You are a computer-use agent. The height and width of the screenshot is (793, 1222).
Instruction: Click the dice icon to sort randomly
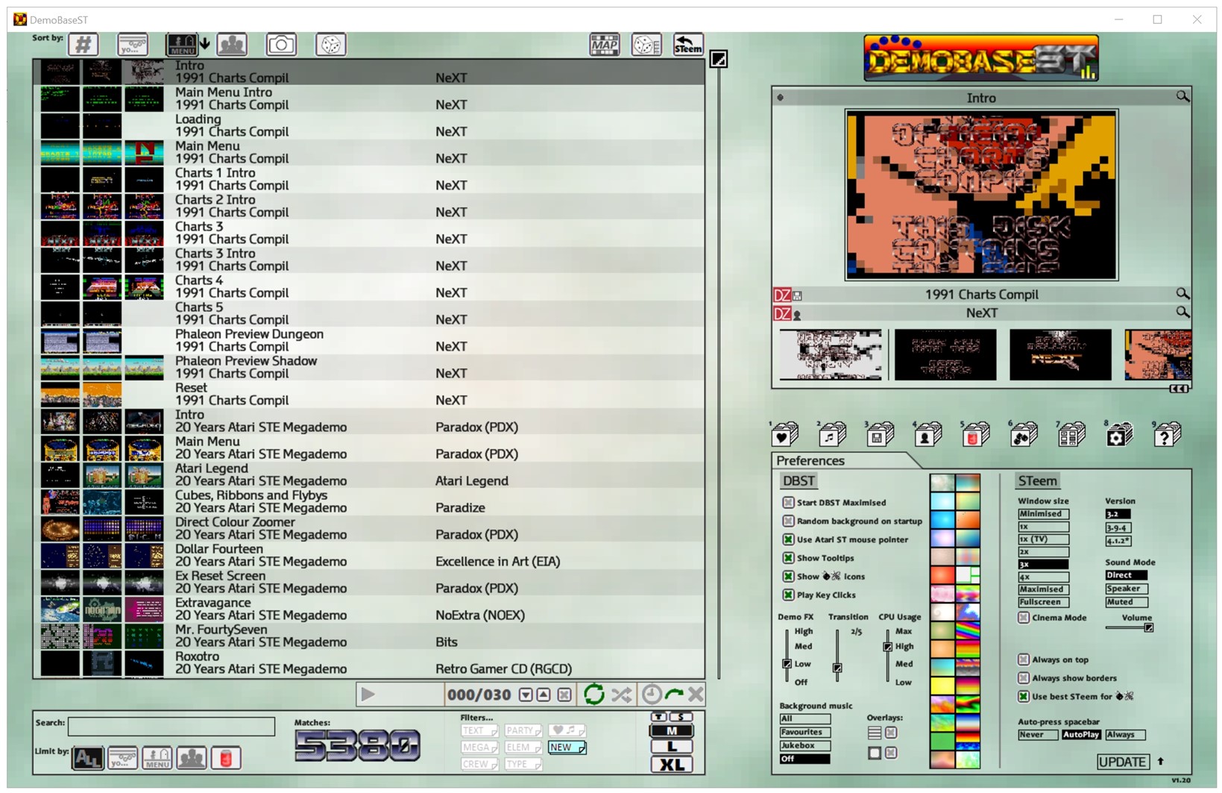tap(330, 45)
